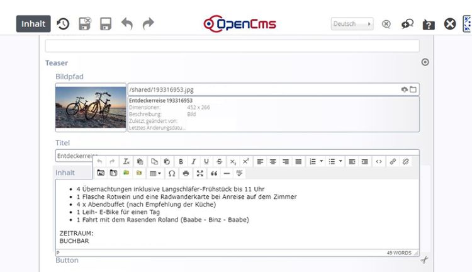Increase indent in editor toolbar
The width and height of the screenshot is (472, 272).
[364, 162]
